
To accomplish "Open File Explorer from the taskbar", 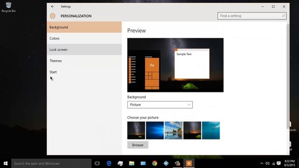I will (132, 163).
